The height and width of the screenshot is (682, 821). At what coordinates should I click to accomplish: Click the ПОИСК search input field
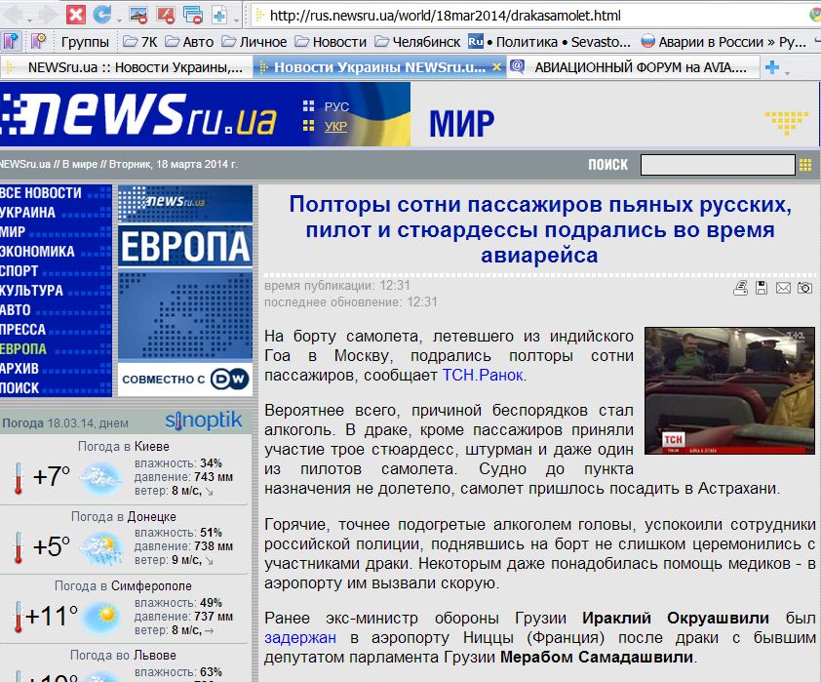tap(717, 165)
